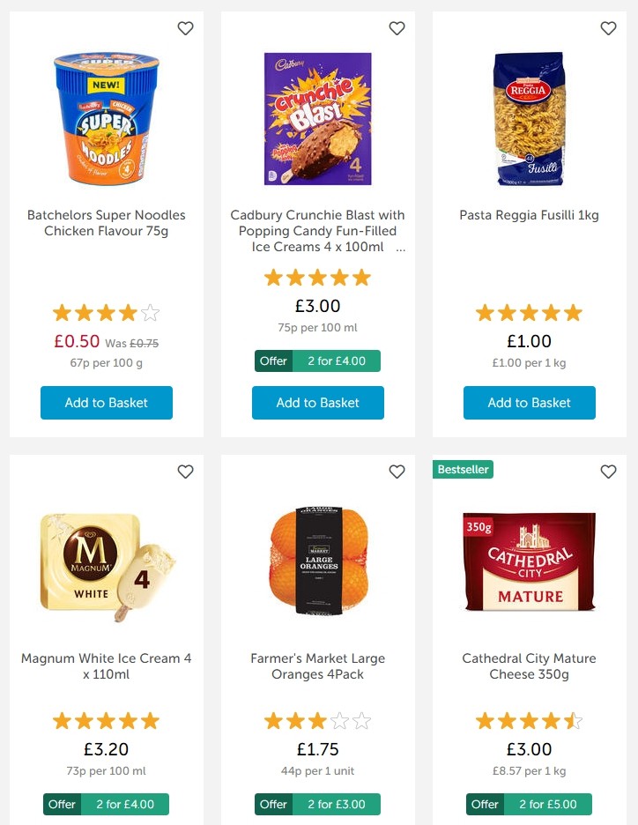The image size is (638, 825).
Task: Open the Pasta Reggia Fusilli product page
Action: click(529, 215)
